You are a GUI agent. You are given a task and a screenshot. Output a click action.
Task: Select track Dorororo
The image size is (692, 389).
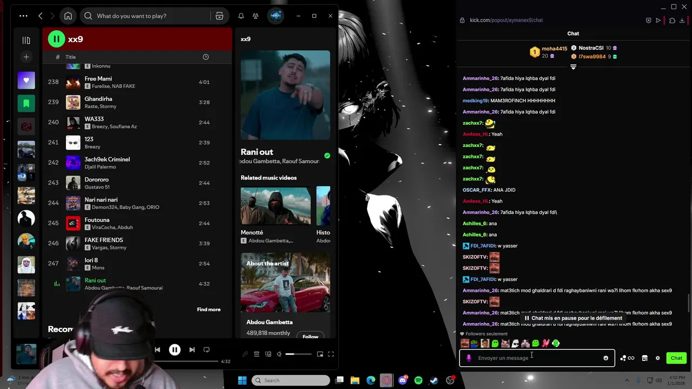pos(137,183)
